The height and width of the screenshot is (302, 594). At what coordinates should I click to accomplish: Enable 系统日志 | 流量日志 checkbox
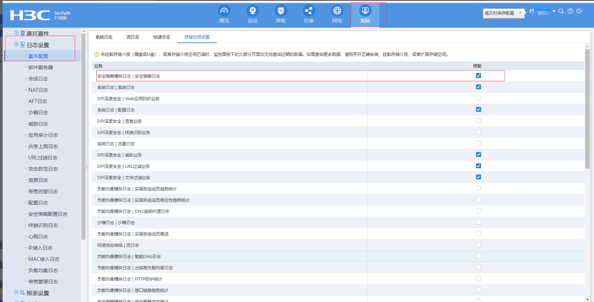[478, 143]
